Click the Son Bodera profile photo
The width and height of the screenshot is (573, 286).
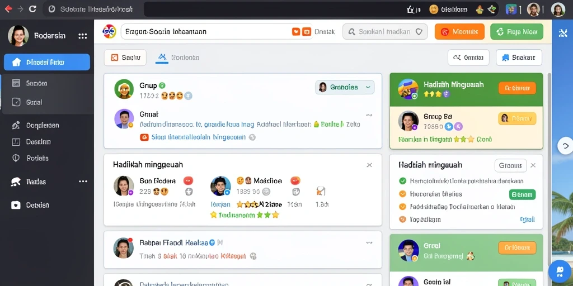pyautogui.click(x=124, y=185)
